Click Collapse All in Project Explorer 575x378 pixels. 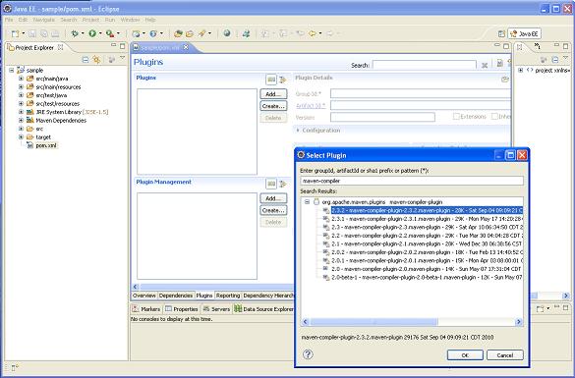pos(86,59)
